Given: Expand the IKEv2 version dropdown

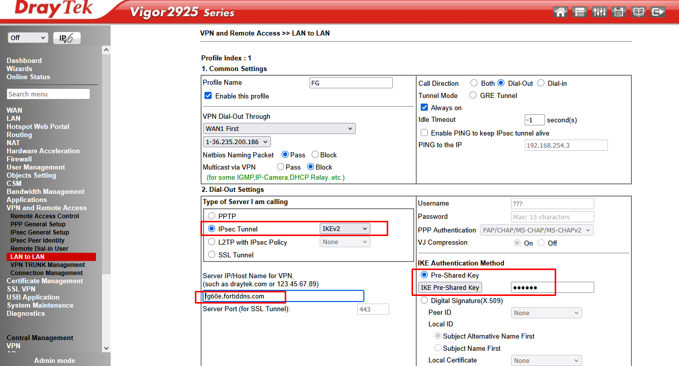Looking at the screenshot, I should pyautogui.click(x=345, y=229).
